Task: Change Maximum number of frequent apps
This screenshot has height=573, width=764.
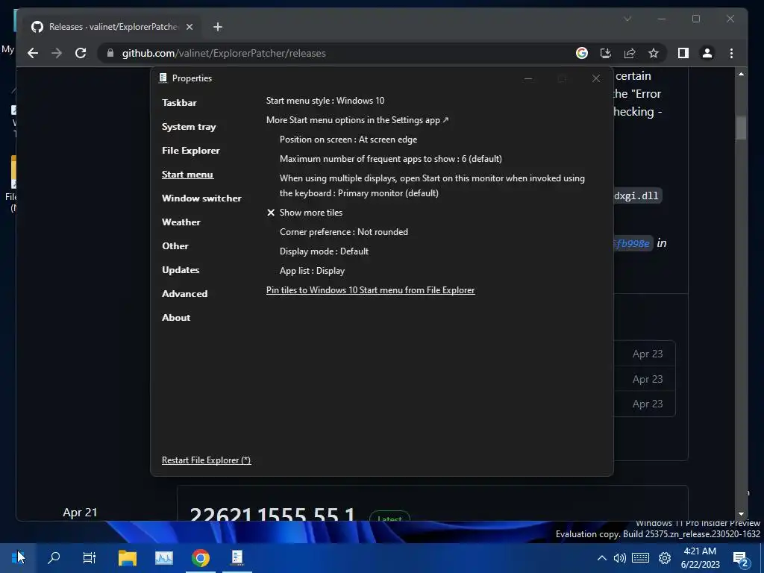Action: pyautogui.click(x=390, y=159)
